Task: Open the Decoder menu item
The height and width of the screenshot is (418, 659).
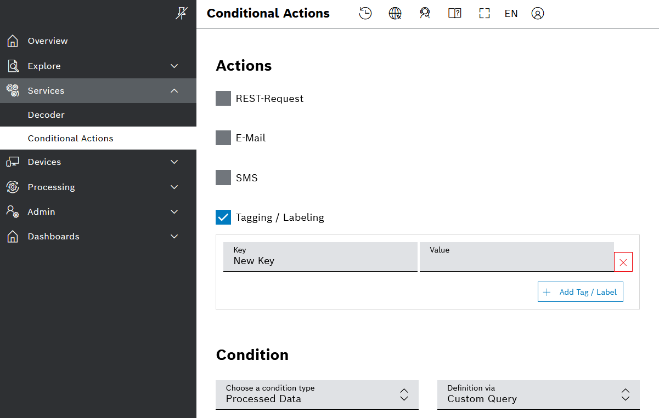Action: click(x=46, y=115)
